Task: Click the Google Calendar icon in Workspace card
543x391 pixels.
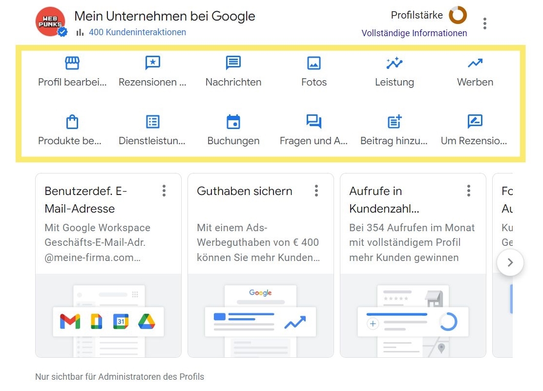Action: coord(121,321)
